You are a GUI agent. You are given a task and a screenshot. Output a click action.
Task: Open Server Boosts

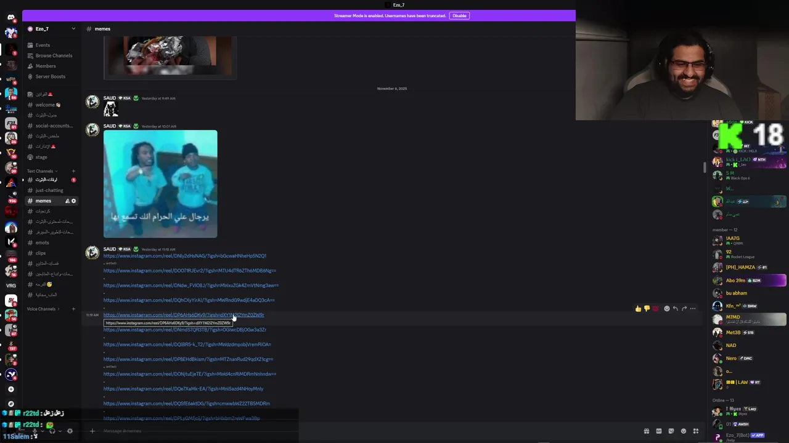pos(51,76)
